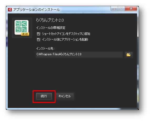The height and width of the screenshot is (121, 150).
Task: Click the インストールの環境設定 heading
Action: coord(51,28)
